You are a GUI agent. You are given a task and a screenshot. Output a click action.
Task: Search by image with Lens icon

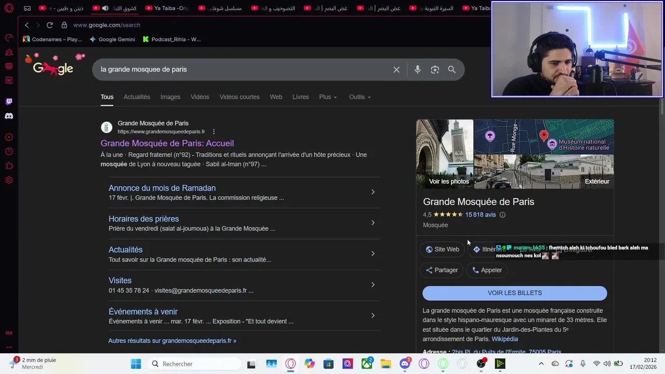click(435, 70)
